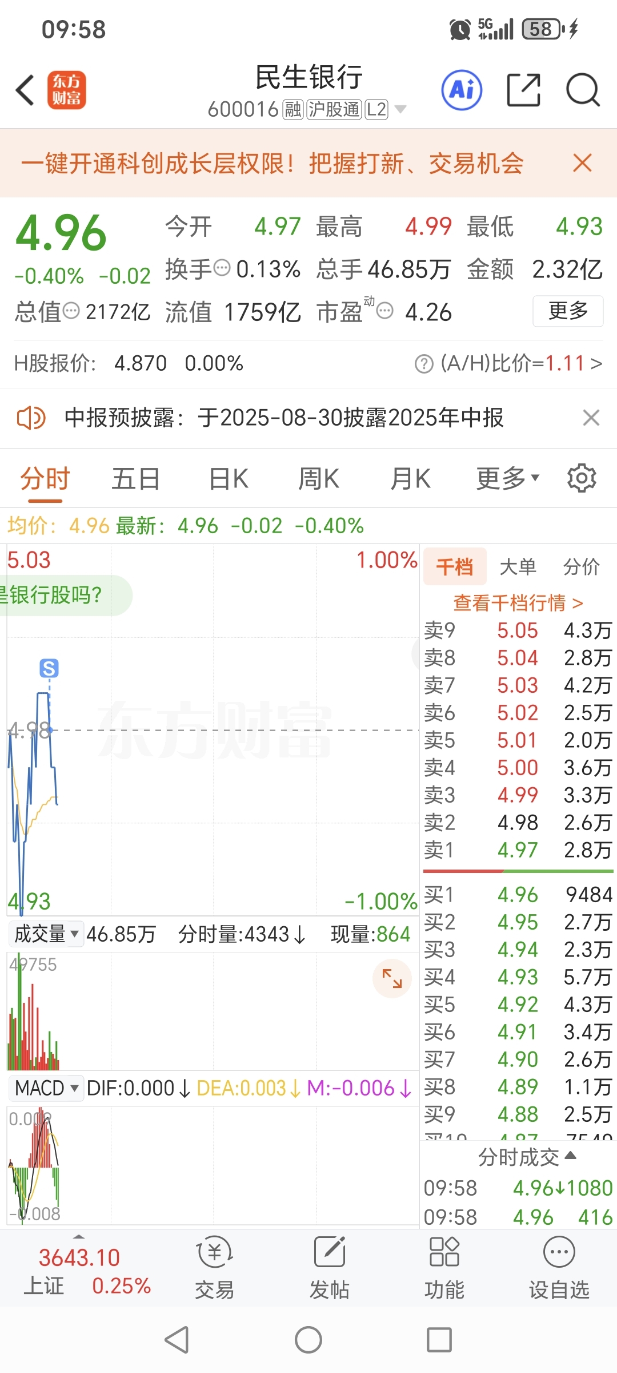The image size is (617, 1373).
Task: Tap the 分时 intraday price line chart
Action: 213,729
